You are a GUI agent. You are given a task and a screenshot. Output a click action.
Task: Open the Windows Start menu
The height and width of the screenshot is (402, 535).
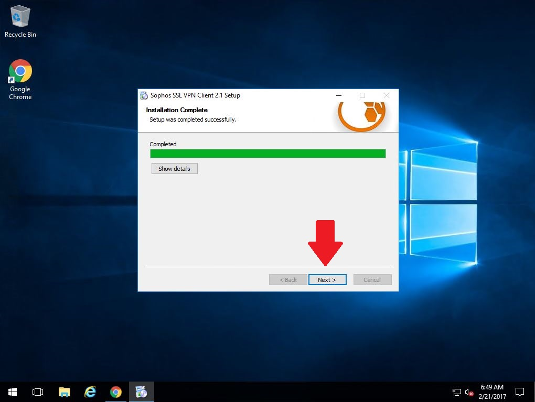coord(13,392)
